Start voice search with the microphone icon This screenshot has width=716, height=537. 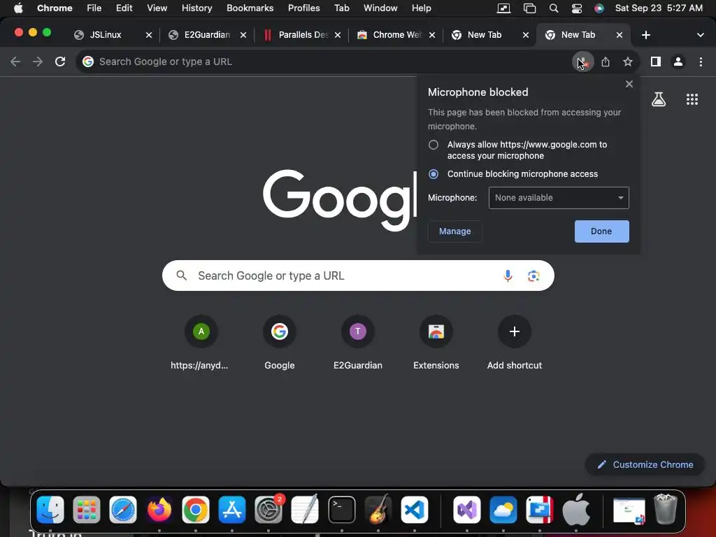point(508,275)
